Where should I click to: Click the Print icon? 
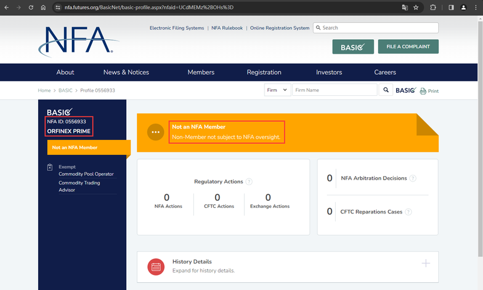[423, 91]
